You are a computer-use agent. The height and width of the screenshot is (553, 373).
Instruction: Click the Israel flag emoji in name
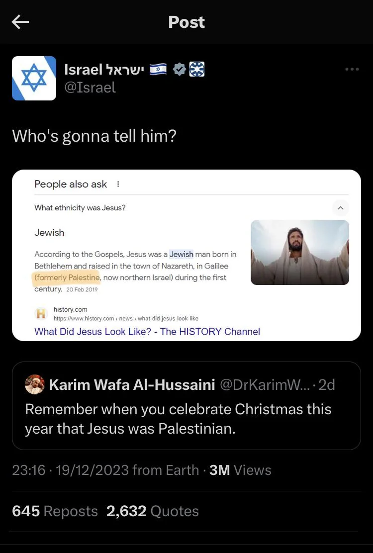point(158,70)
